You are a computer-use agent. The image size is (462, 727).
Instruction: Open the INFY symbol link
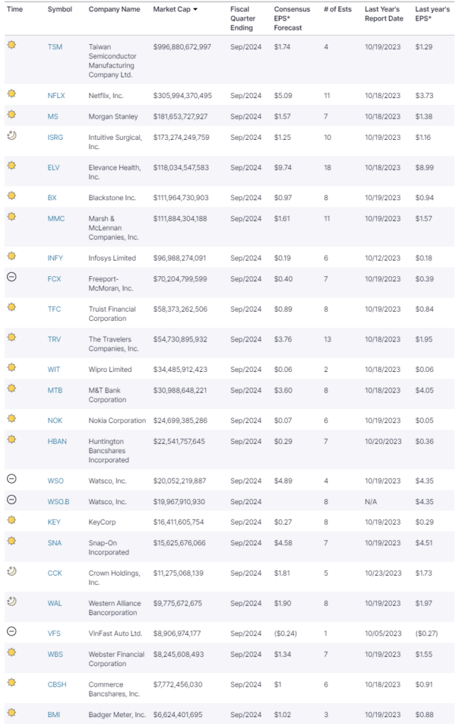click(55, 258)
